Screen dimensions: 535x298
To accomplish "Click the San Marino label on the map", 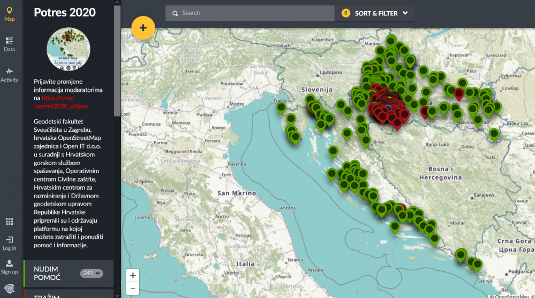I will tap(237, 193).
